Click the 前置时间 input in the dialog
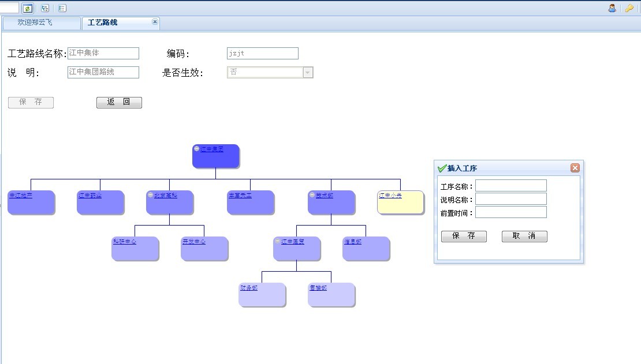This screenshot has width=641, height=364. coord(511,212)
